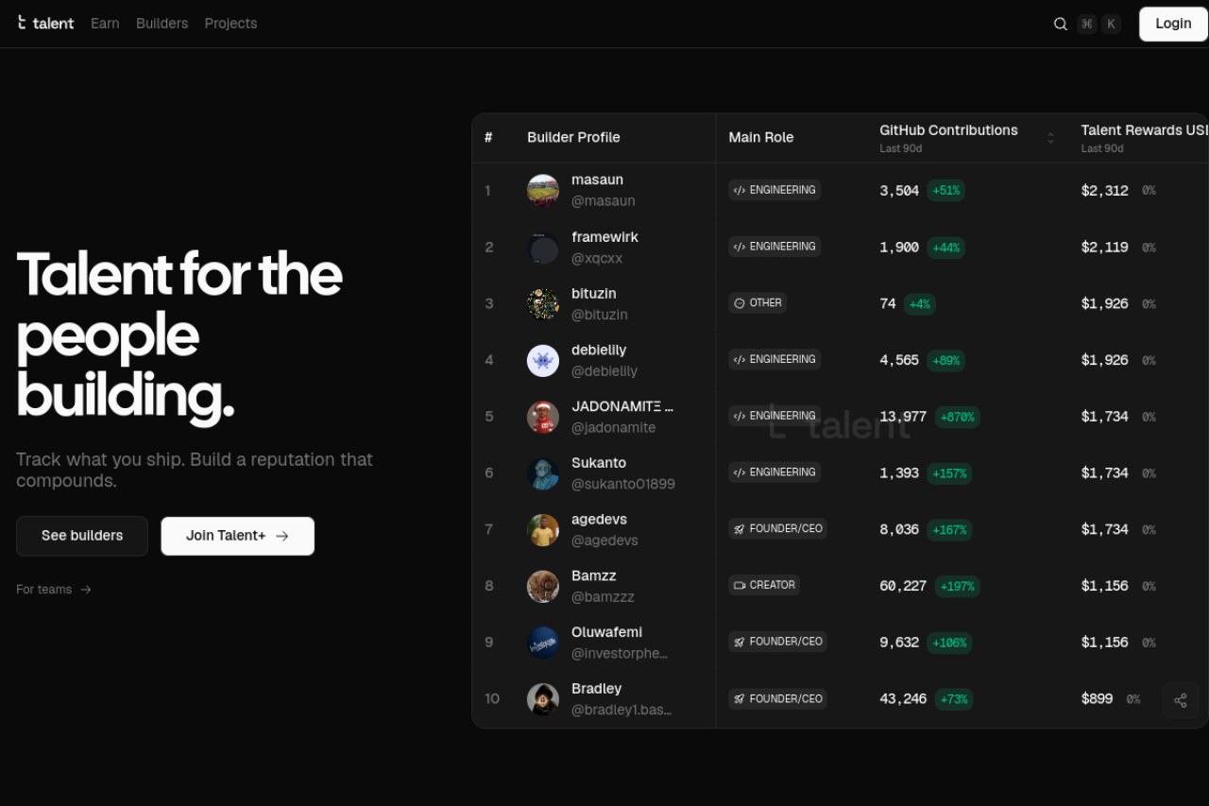Click debielily's profile avatar
The width and height of the screenshot is (1209, 806).
543,360
